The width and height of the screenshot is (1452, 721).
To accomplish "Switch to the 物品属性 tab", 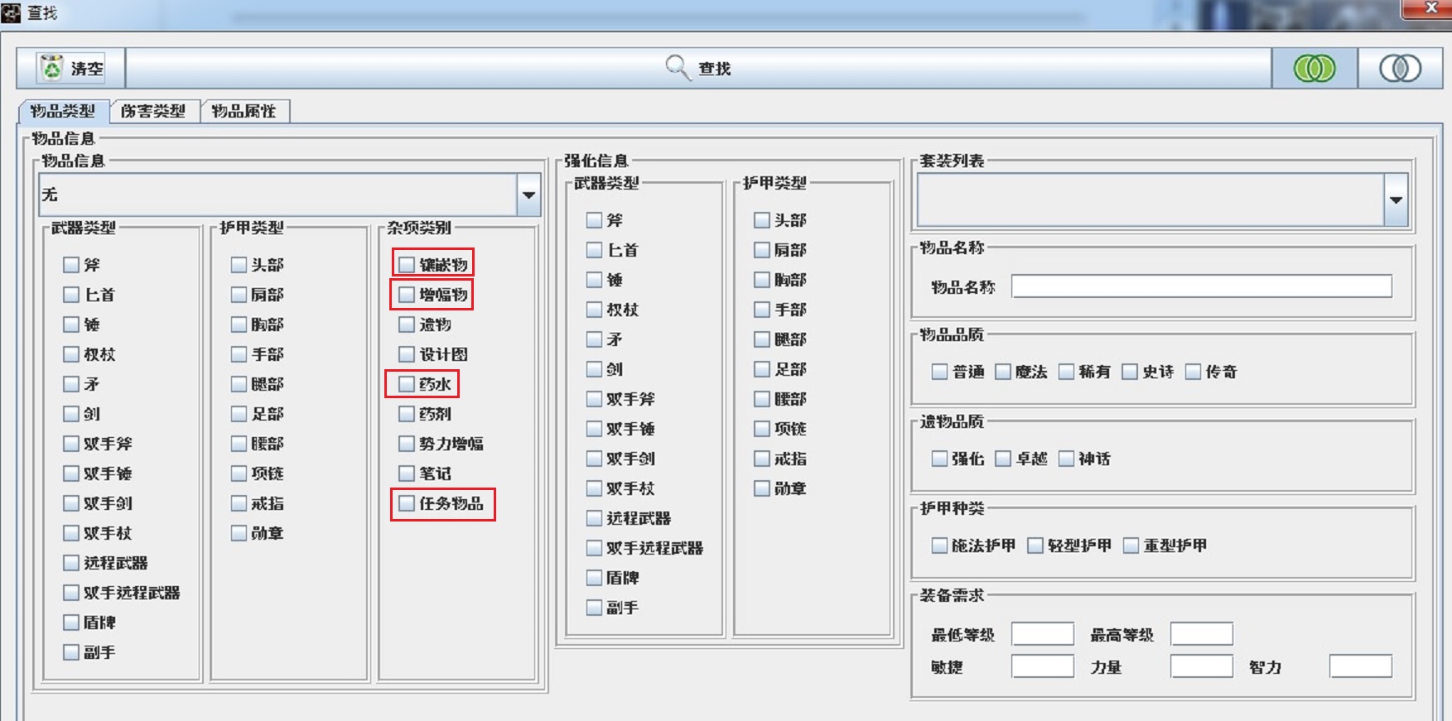I will [x=244, y=111].
